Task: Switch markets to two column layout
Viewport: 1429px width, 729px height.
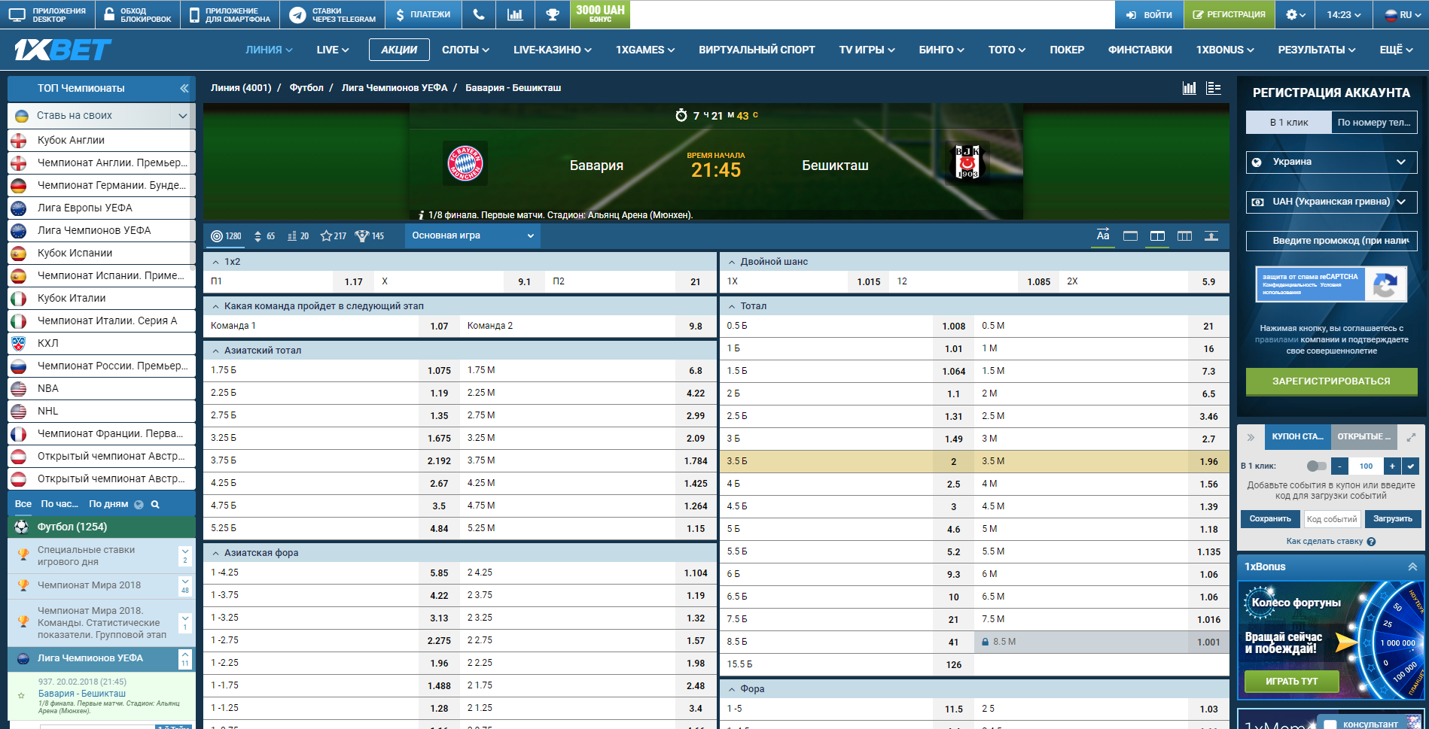Action: coord(1157,236)
